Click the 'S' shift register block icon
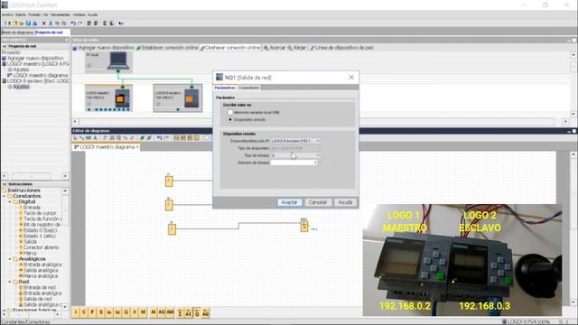This screenshot has height=325, width=578. coord(101,312)
